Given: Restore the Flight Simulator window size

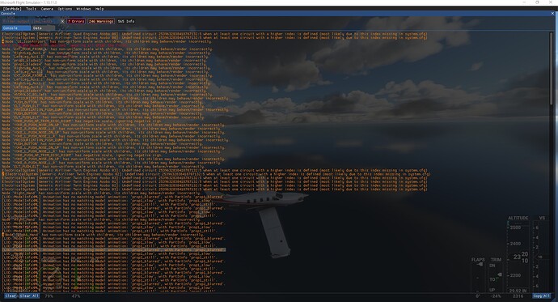Looking at the screenshot, I should pyautogui.click(x=537, y=2).
